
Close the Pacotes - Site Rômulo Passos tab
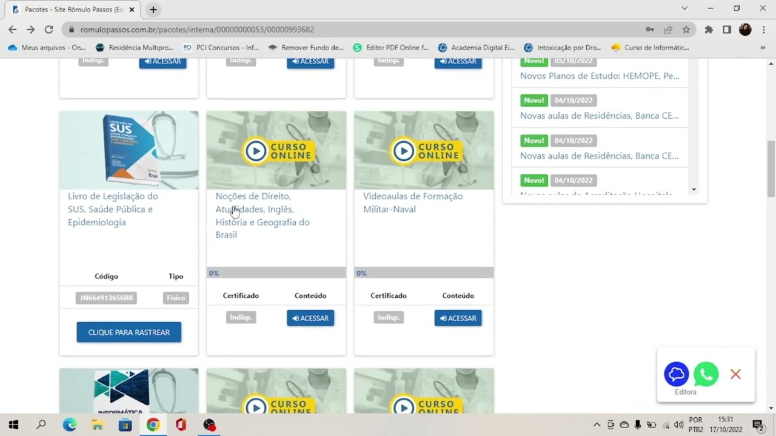(x=132, y=10)
